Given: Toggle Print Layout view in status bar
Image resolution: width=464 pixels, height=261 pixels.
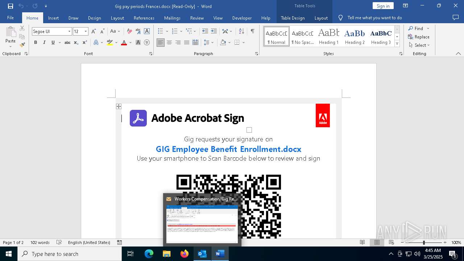Looking at the screenshot, I should coord(377,243).
